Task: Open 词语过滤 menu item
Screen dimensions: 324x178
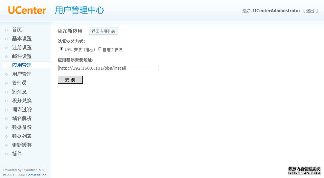Action: (22, 110)
